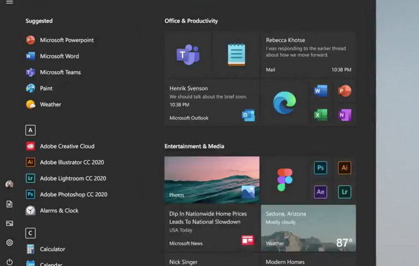Launch Paint from Suggested list
The image size is (419, 266).
tap(39, 88)
